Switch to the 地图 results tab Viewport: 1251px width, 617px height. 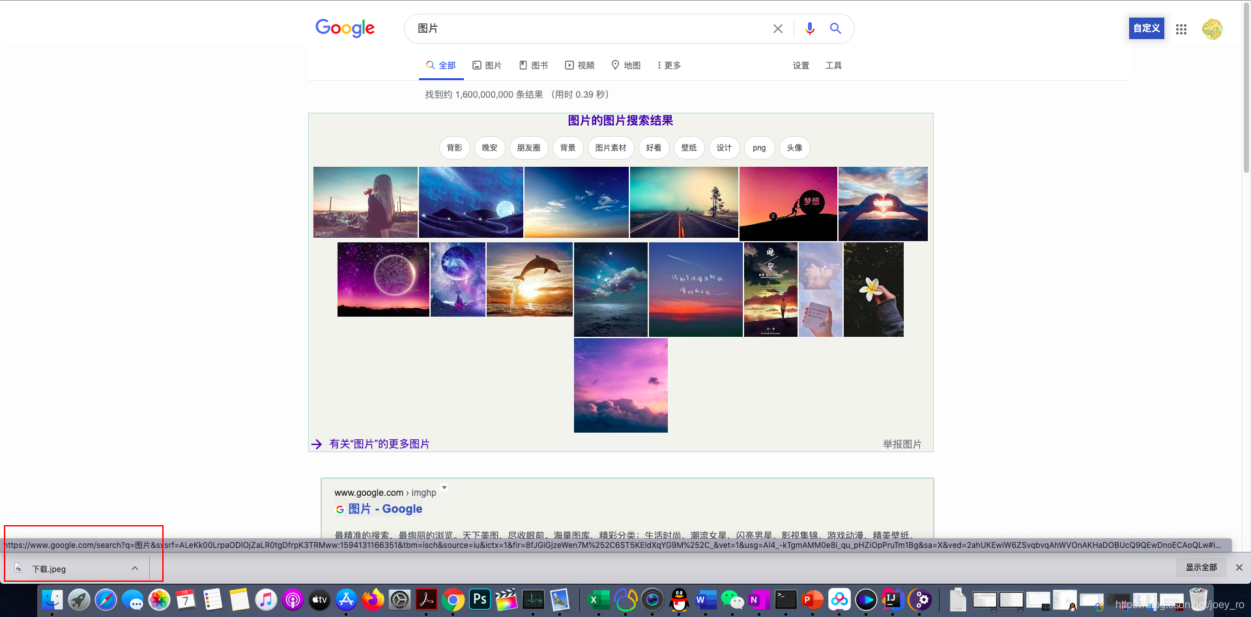(x=625, y=65)
